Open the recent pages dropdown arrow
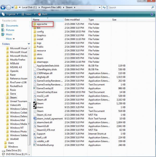Viewport: 156px width, 157px height. click(13, 8)
